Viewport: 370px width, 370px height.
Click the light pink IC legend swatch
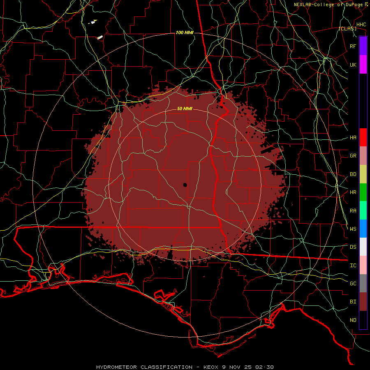pos(363,265)
